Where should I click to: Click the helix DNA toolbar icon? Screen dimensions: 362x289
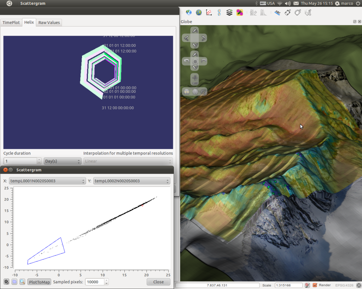click(x=219, y=12)
